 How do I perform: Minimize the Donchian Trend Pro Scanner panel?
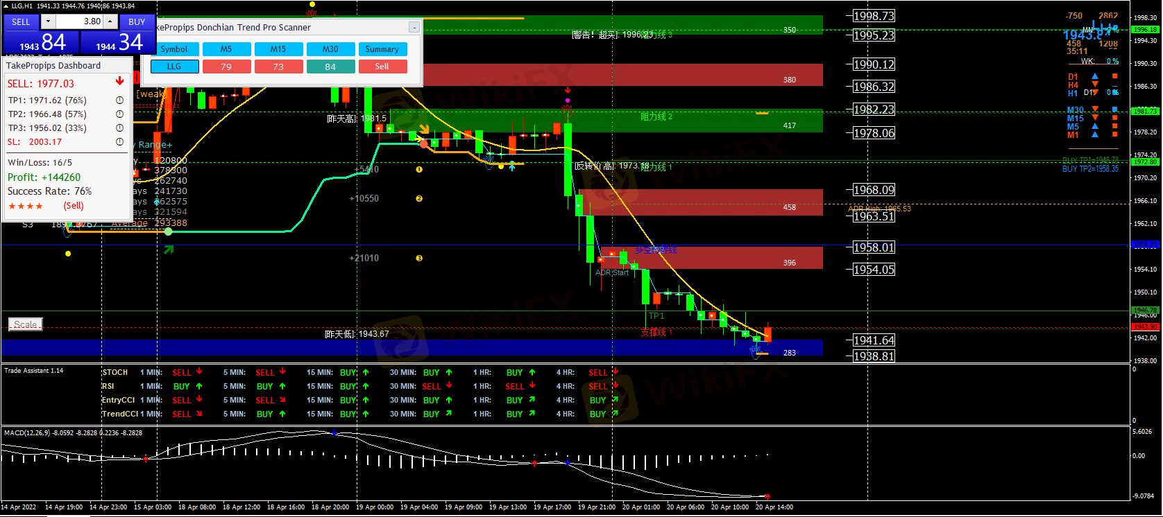tap(414, 28)
